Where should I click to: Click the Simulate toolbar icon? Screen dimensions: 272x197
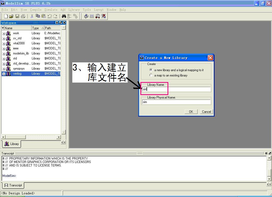98,16
